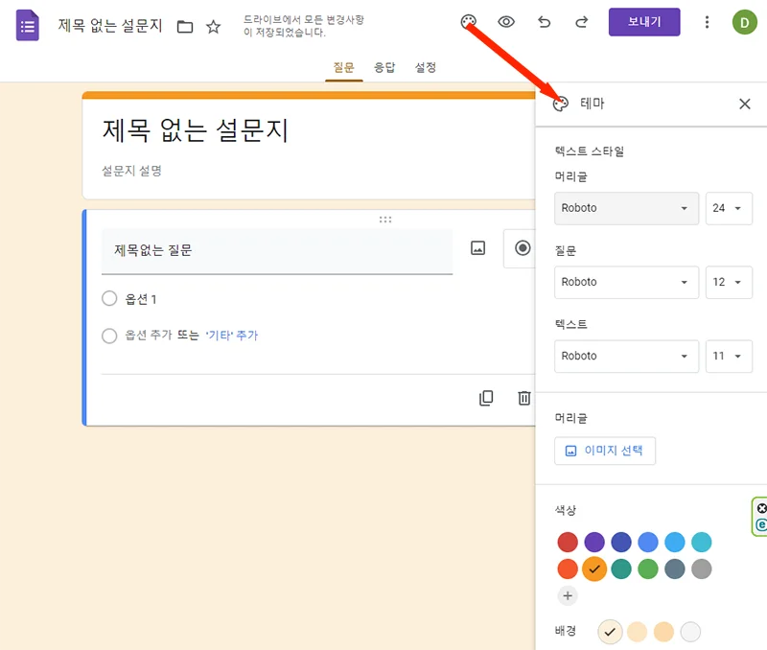Image resolution: width=767 pixels, height=650 pixels.
Task: Select the green theme color
Action: point(648,569)
